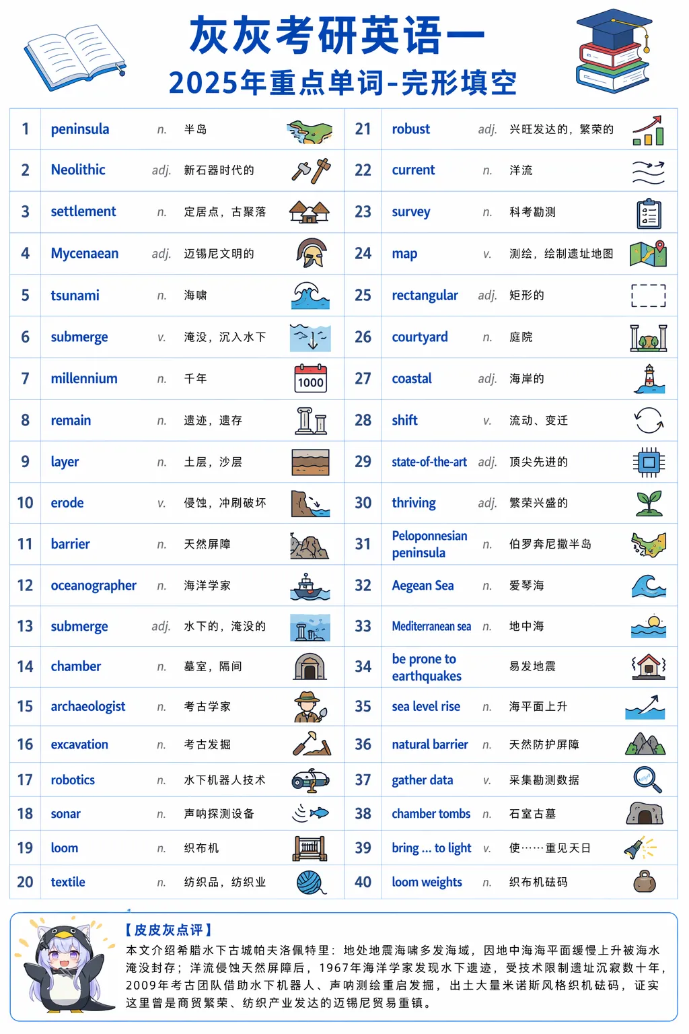Click the tsunami wave icon
The width and height of the screenshot is (689, 1034).
(310, 295)
